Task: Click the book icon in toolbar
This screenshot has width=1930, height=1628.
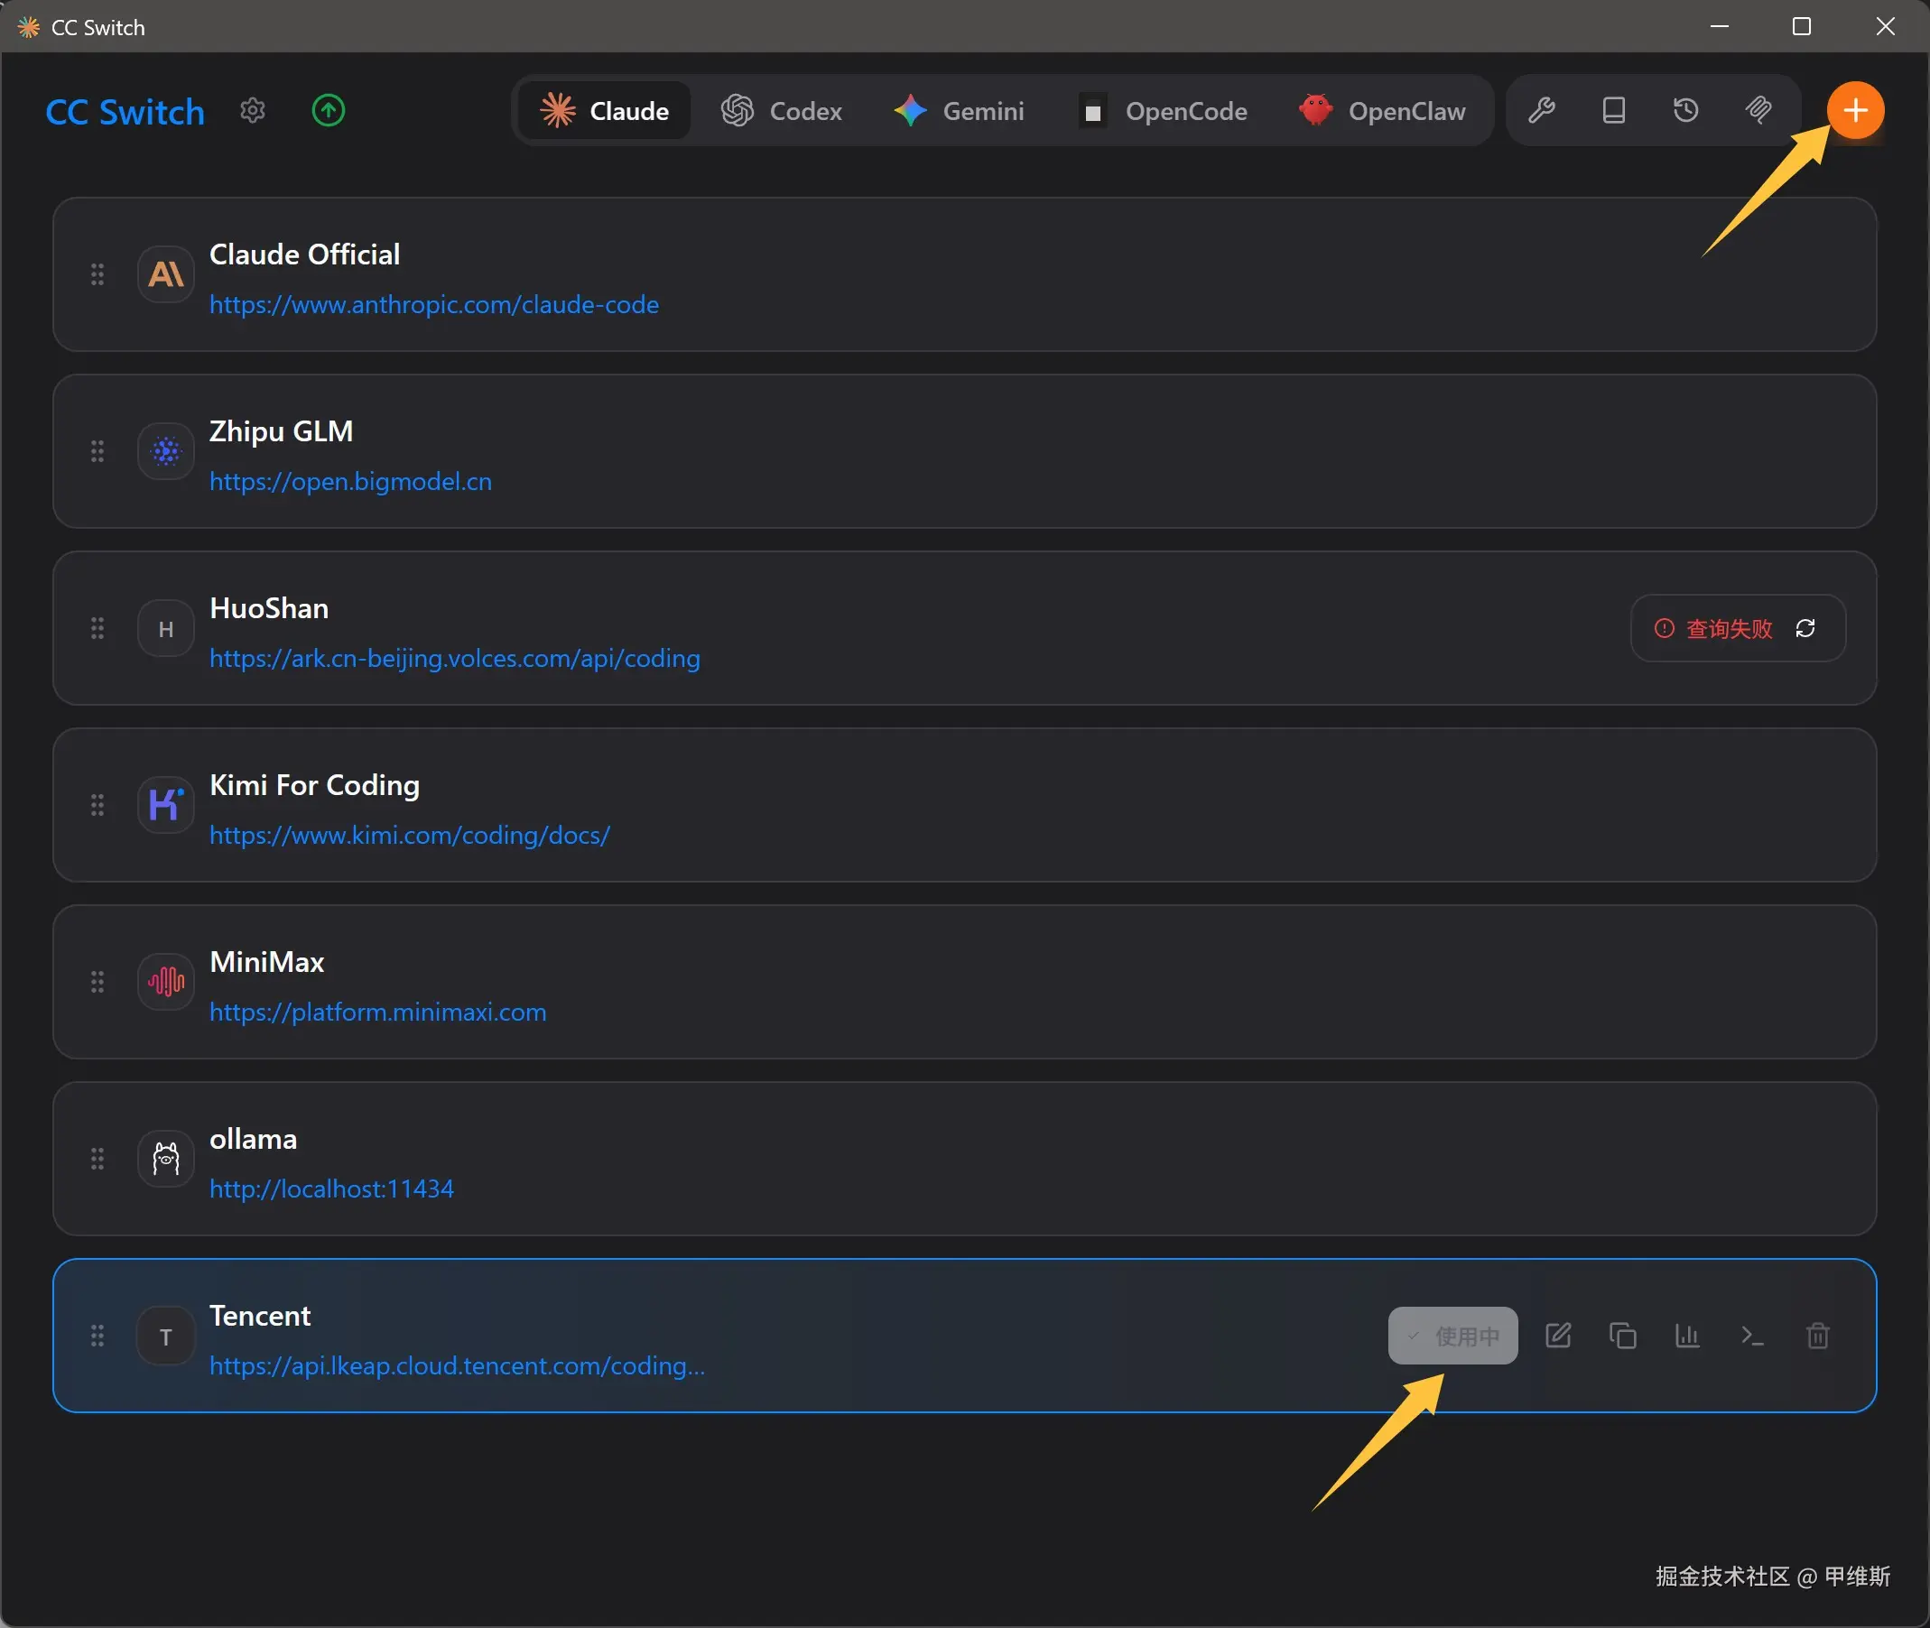Action: point(1613,111)
